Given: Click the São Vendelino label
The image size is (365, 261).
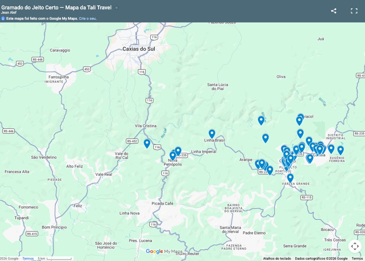Looking at the screenshot, I should [x=44, y=157].
